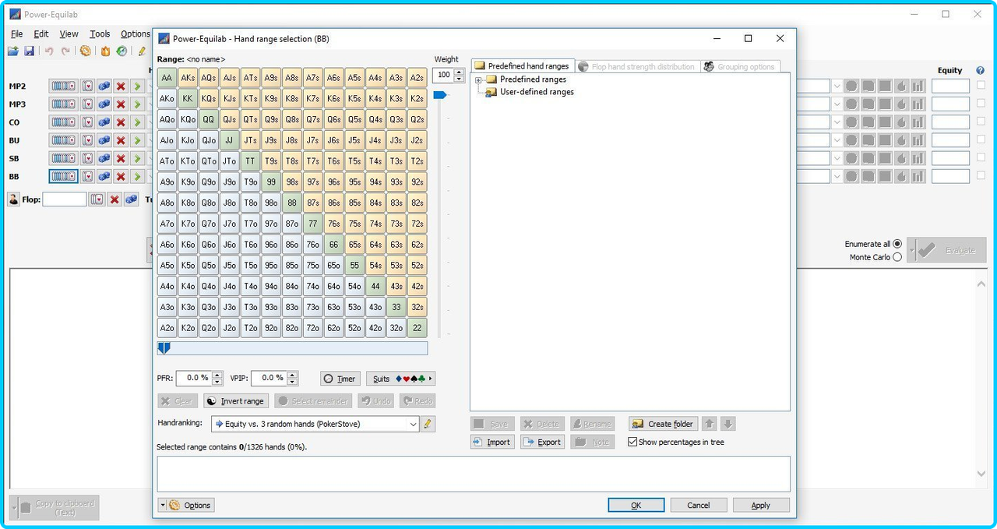The height and width of the screenshot is (529, 997).
Task: Open the blue help question mark icon
Action: click(980, 70)
